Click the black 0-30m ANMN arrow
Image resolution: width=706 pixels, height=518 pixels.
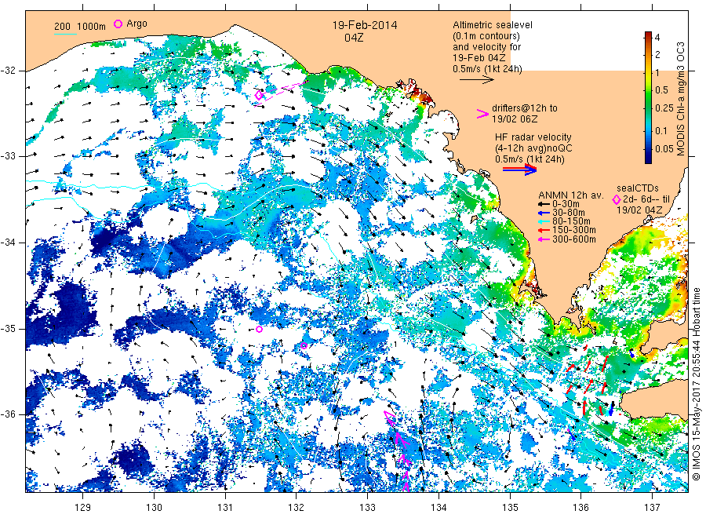pos(544,204)
